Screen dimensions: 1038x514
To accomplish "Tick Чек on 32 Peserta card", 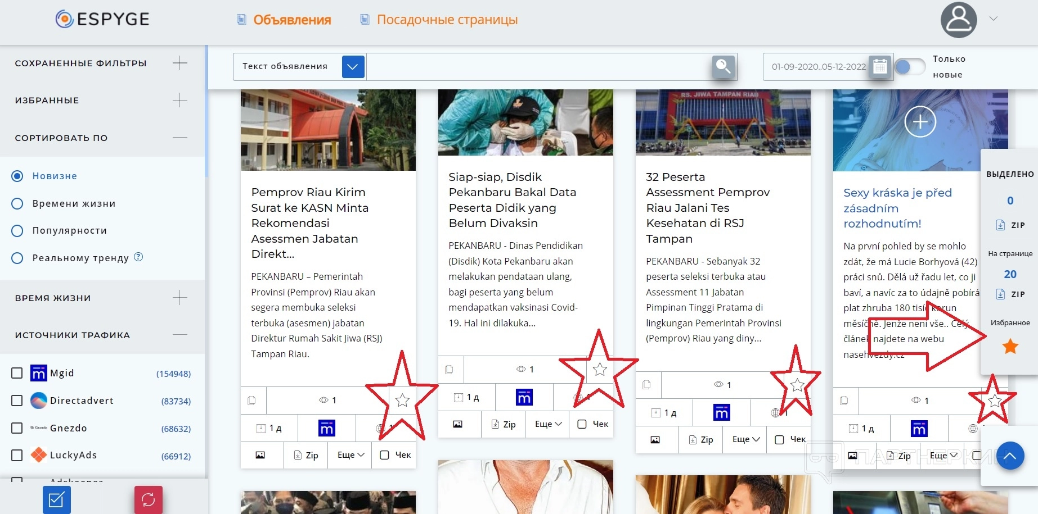I will pyautogui.click(x=780, y=439).
